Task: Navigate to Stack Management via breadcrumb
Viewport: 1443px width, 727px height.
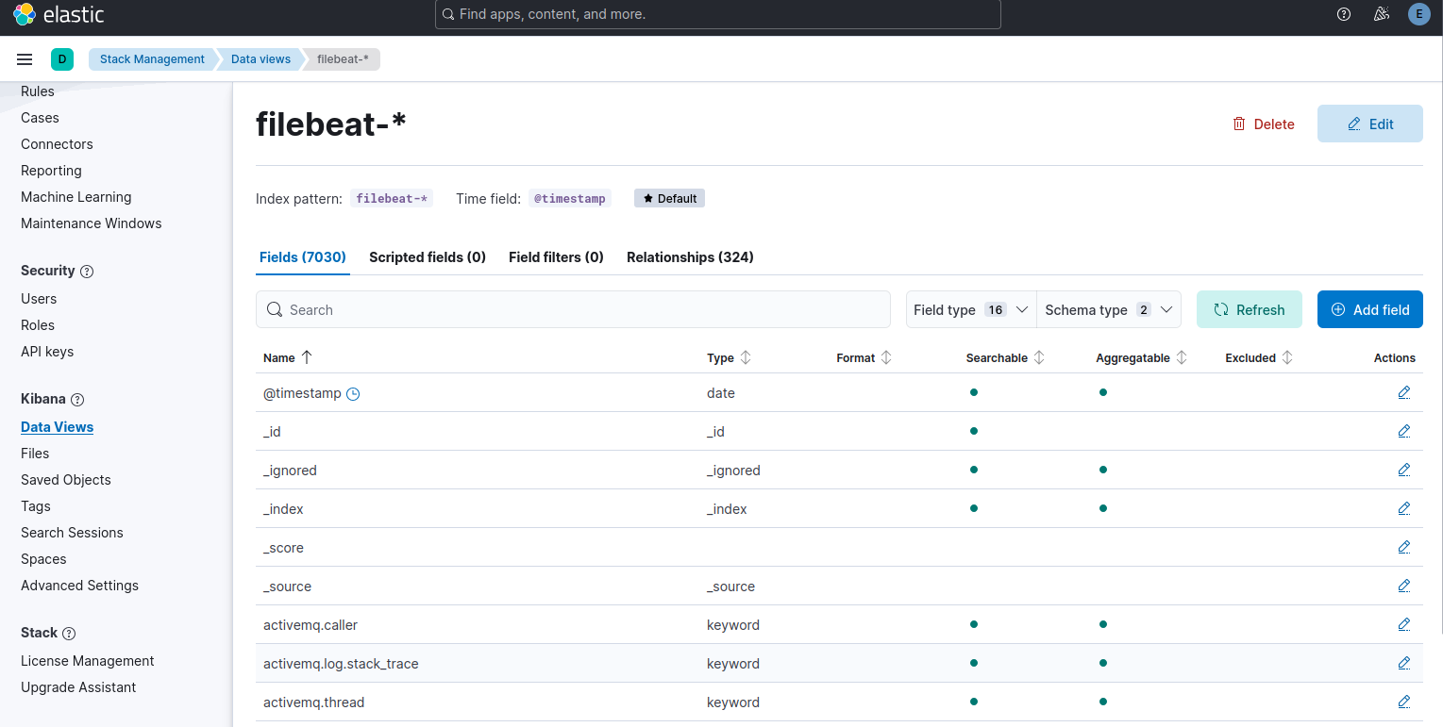Action: click(152, 58)
